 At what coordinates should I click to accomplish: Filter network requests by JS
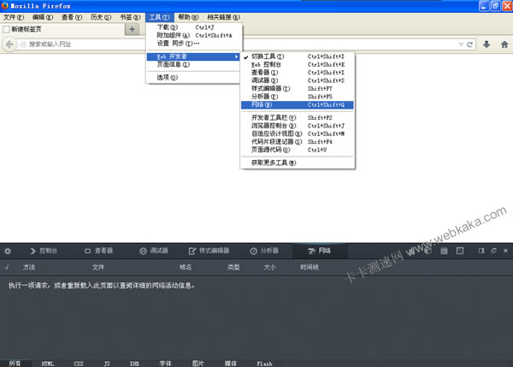(107, 364)
